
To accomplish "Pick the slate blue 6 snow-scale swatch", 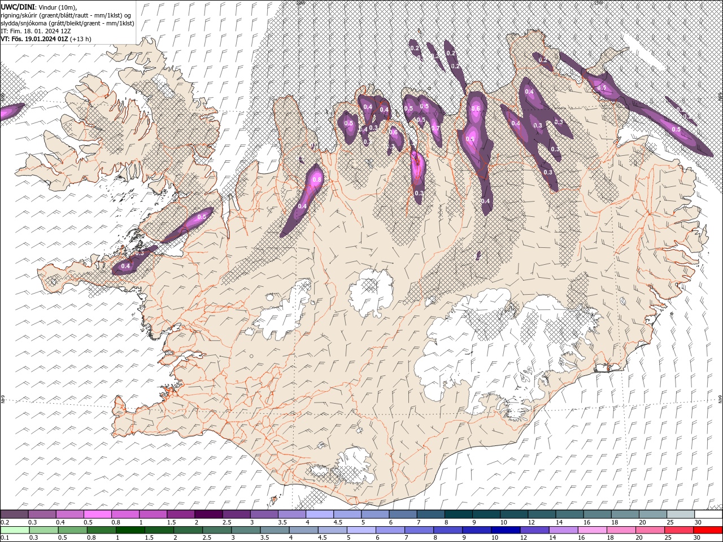I will [403, 514].
